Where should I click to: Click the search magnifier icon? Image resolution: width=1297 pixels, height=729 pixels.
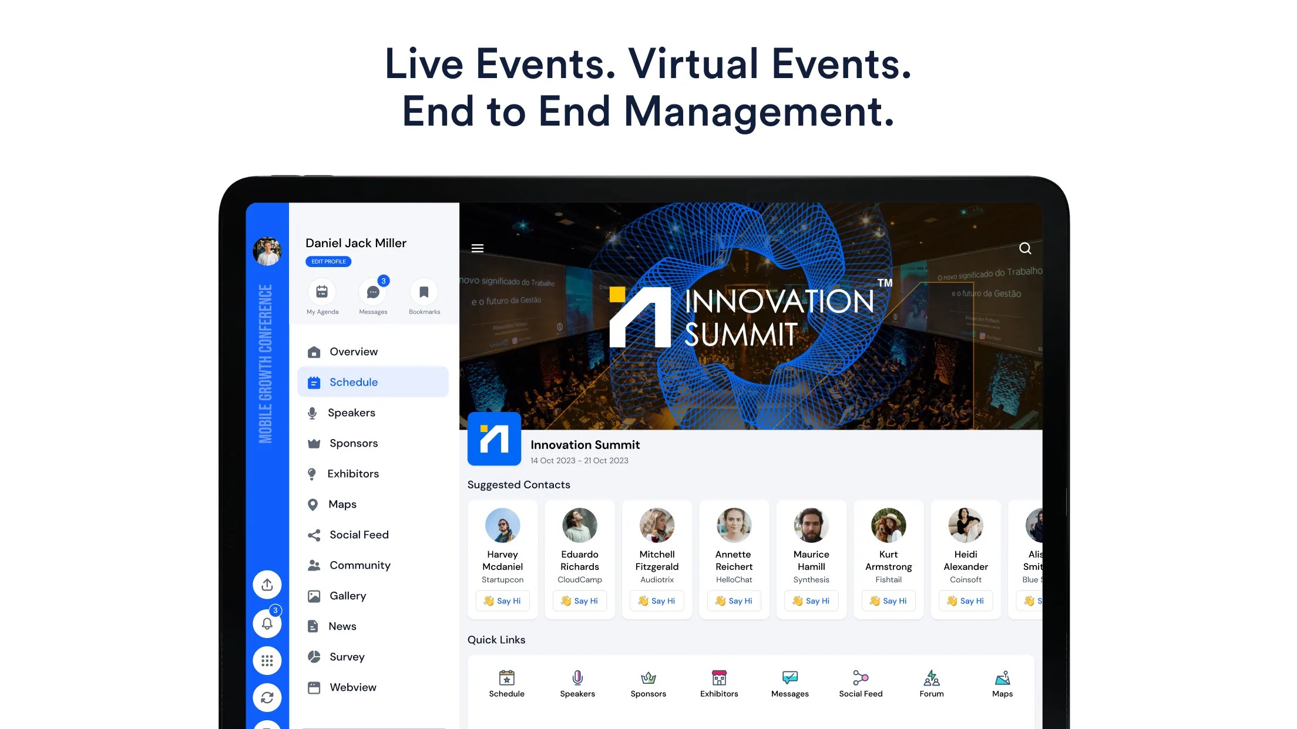pos(1025,248)
